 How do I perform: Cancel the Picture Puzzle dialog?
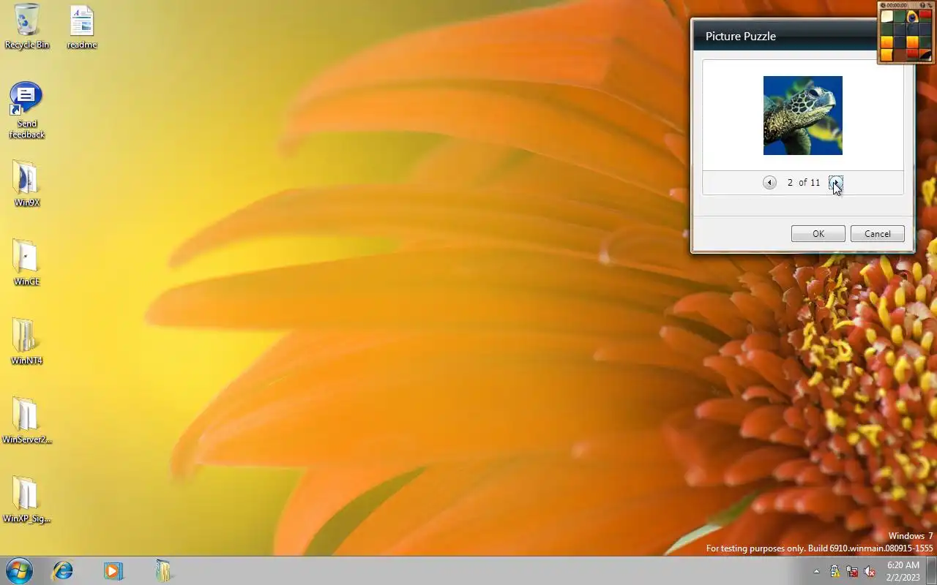877,234
